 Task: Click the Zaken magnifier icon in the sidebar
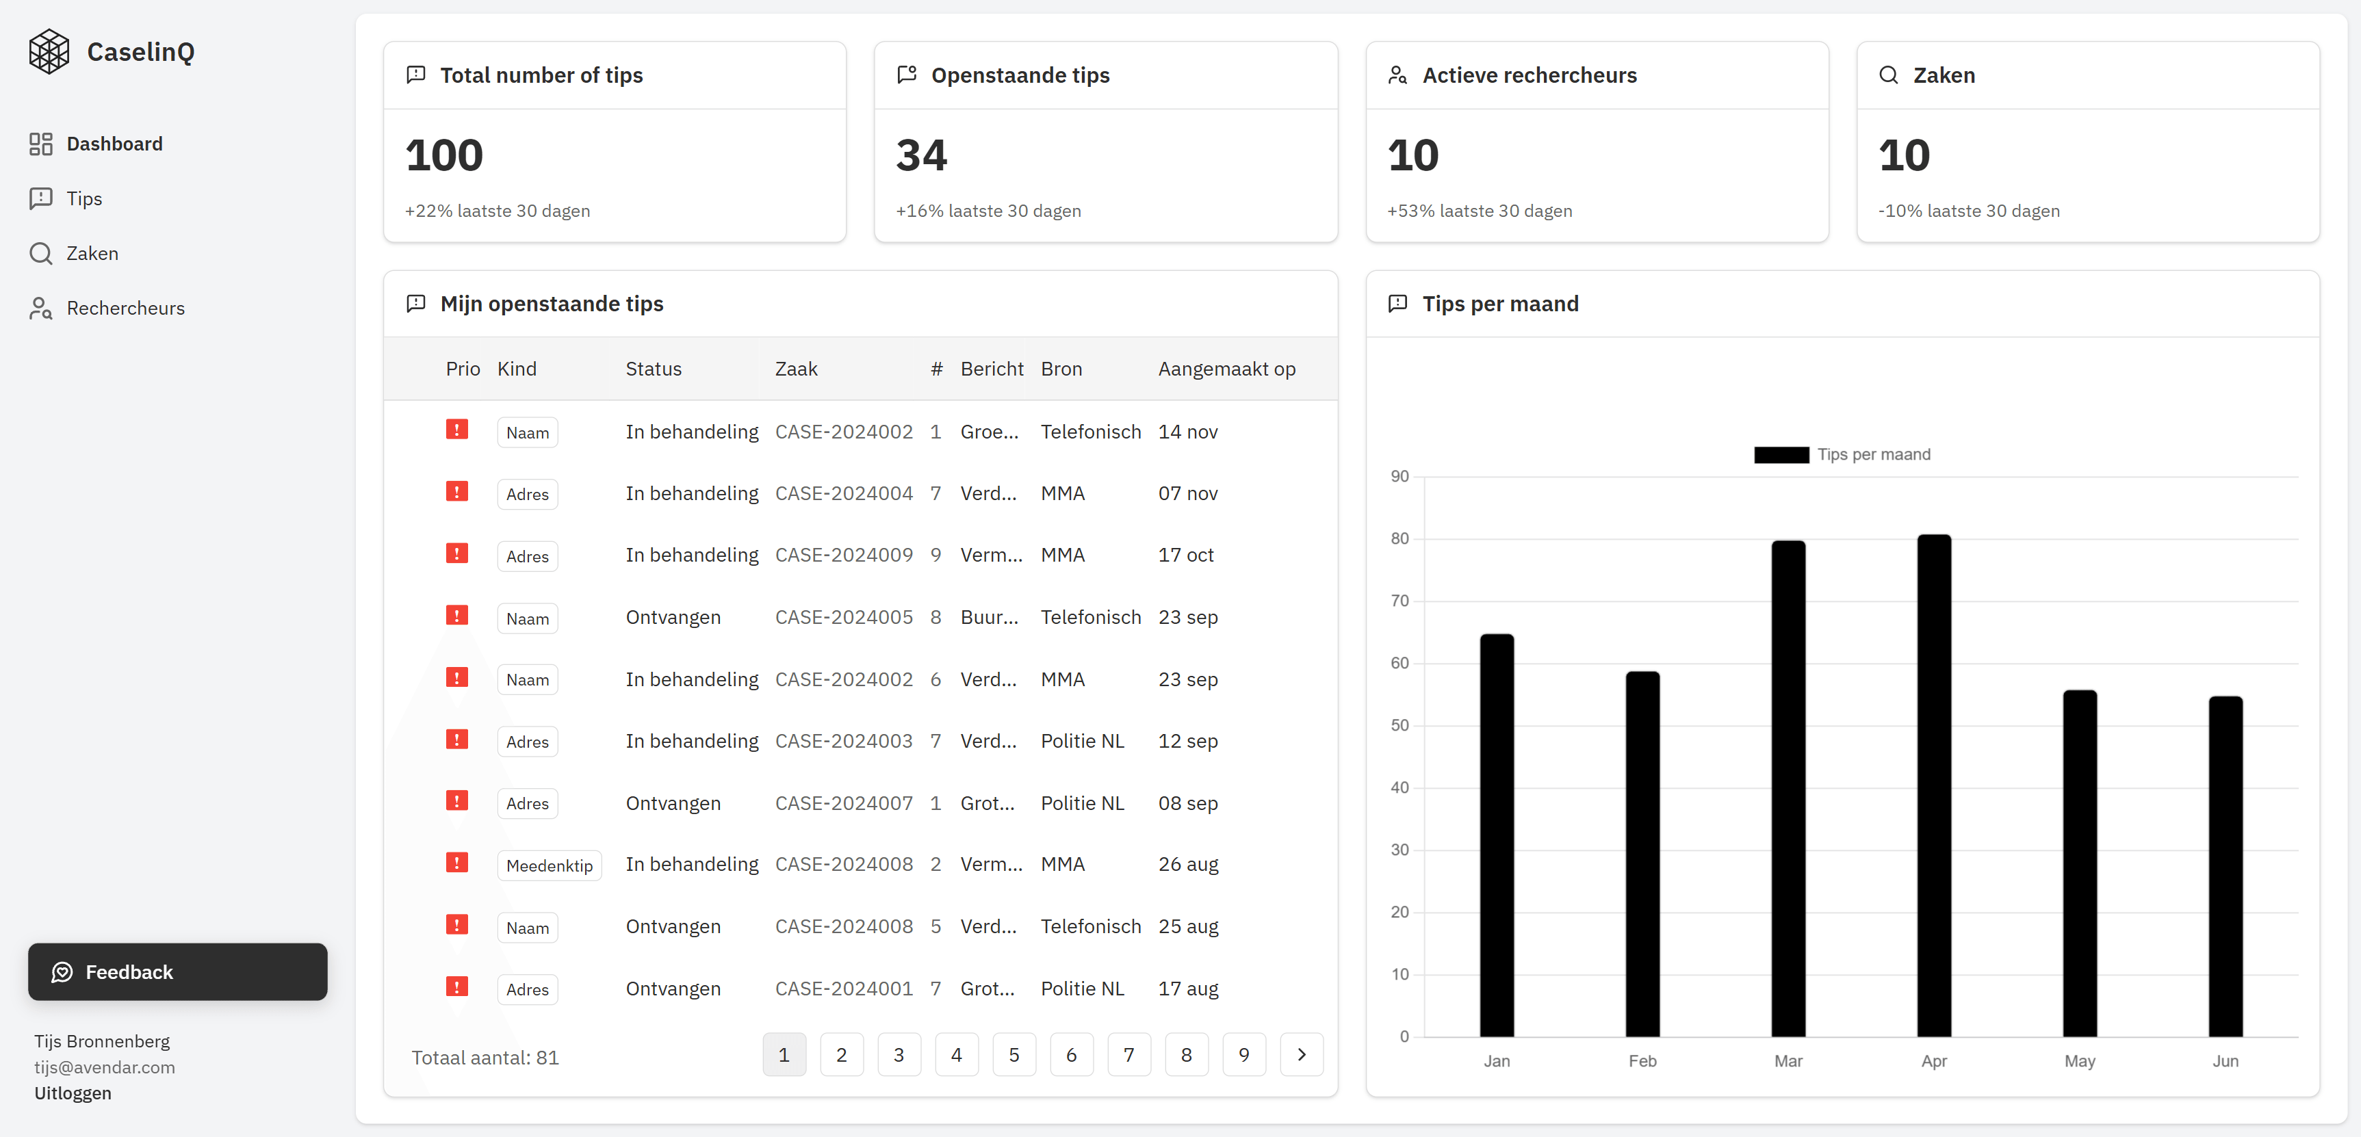tap(40, 253)
